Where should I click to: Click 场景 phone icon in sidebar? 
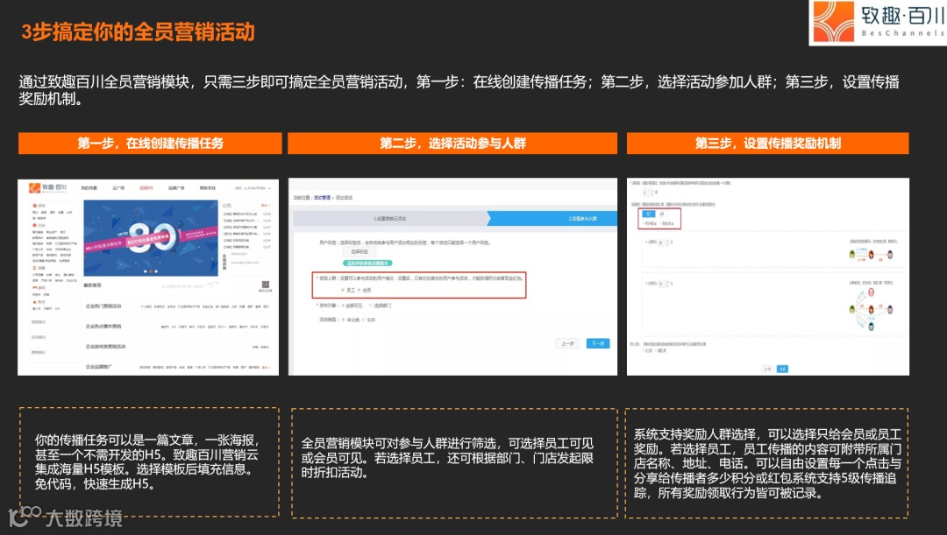34,268
